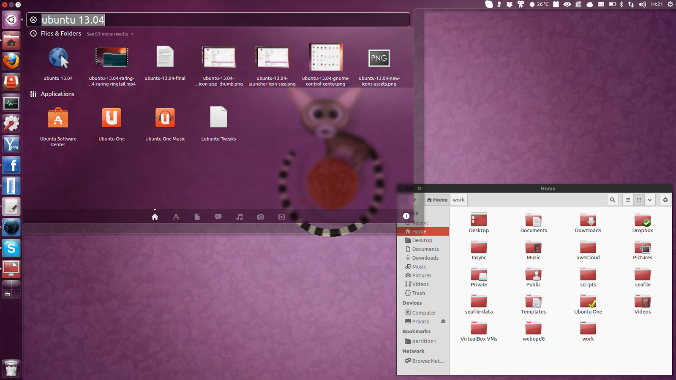Switch file manager to grid view
Screen dimensions: 676x380
[639, 200]
